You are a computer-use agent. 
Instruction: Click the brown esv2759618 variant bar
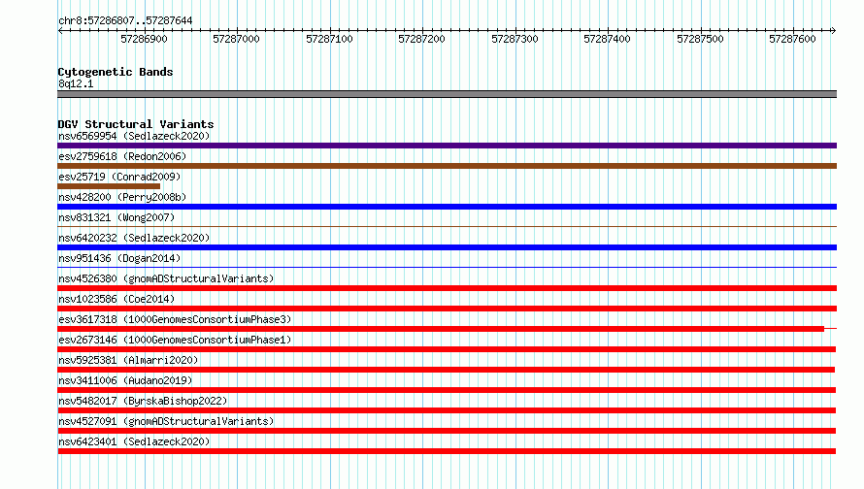pyautogui.click(x=447, y=166)
